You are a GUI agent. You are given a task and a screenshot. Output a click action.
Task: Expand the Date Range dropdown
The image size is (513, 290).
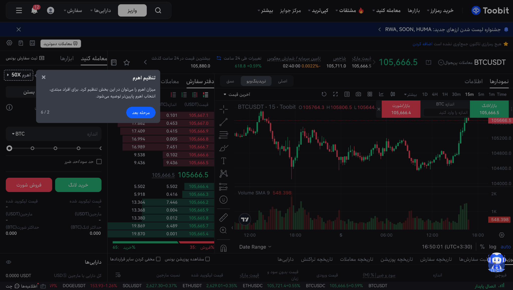[255, 247]
